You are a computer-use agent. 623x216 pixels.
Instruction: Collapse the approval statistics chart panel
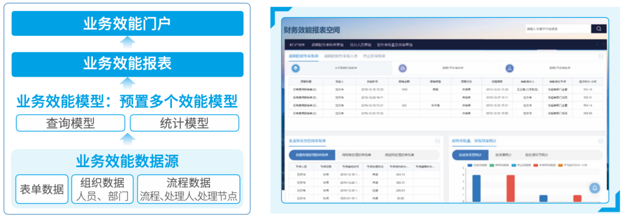point(601,141)
